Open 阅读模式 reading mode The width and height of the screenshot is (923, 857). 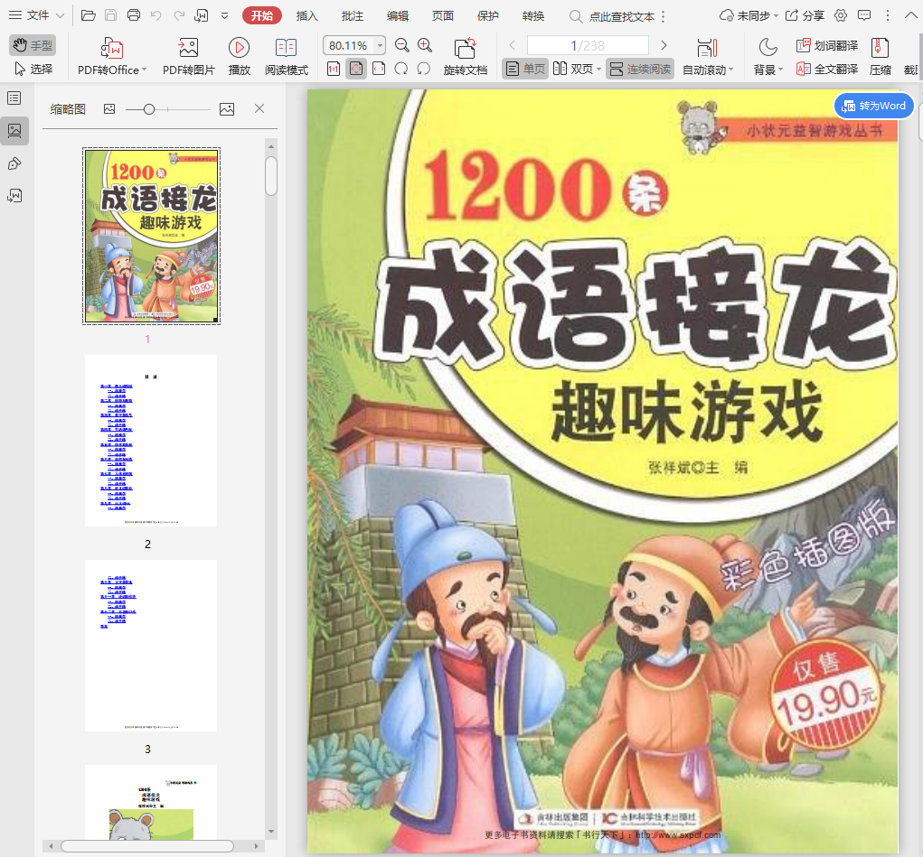(x=286, y=49)
